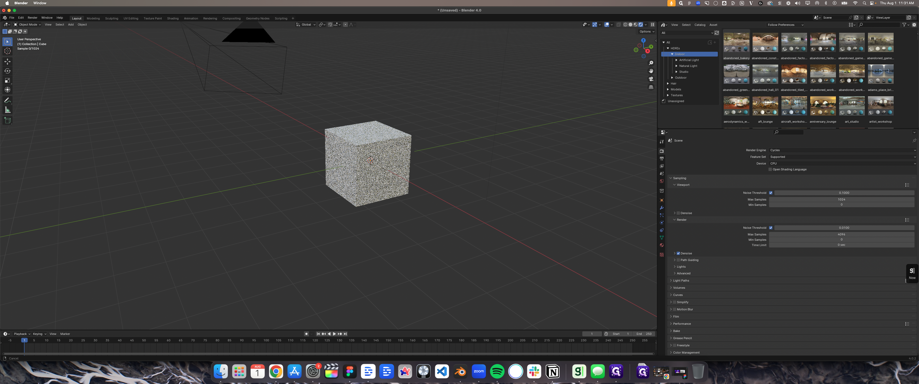
Task: Open the Feature Set dropdown
Action: 843,157
